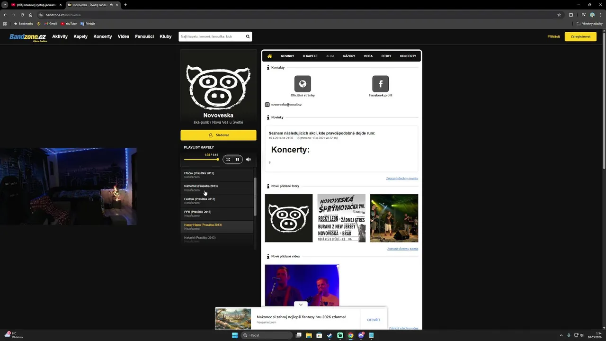Open the media control icon in Chrome toolbar
606x341 pixels.
(x=583, y=15)
